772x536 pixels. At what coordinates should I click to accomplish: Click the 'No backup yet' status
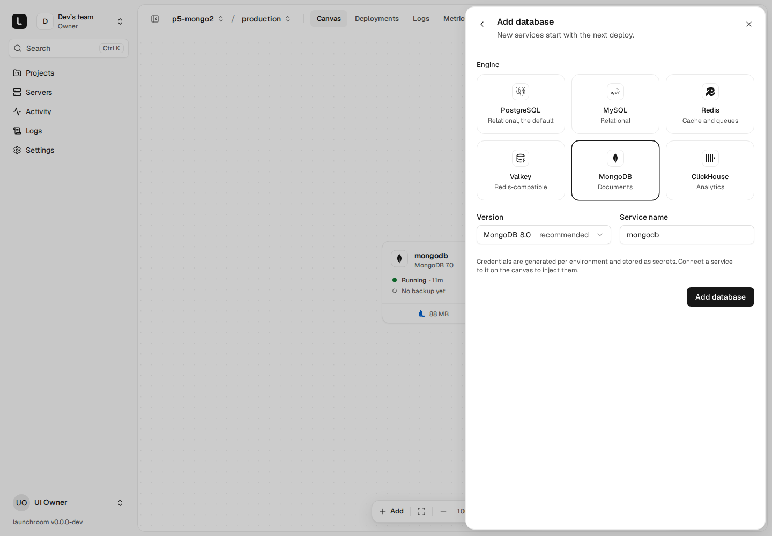click(x=424, y=291)
